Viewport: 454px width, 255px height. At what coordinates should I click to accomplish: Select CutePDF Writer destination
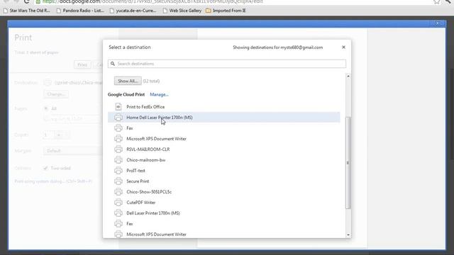(224, 203)
